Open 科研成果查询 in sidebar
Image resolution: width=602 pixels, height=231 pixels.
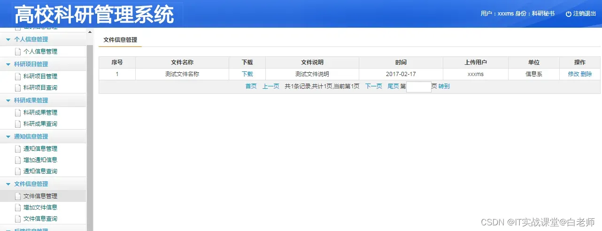[40, 124]
